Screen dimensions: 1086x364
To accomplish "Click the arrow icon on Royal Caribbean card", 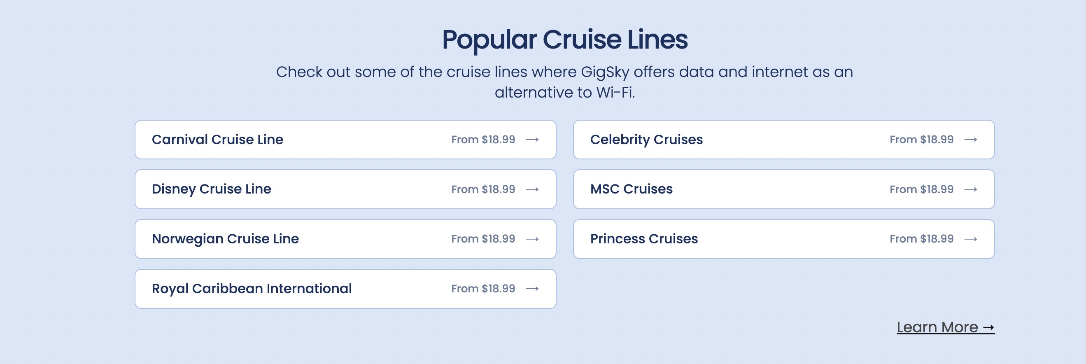I will [534, 289].
